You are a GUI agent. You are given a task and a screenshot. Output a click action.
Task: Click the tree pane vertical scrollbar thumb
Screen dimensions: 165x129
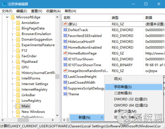coord(57,76)
